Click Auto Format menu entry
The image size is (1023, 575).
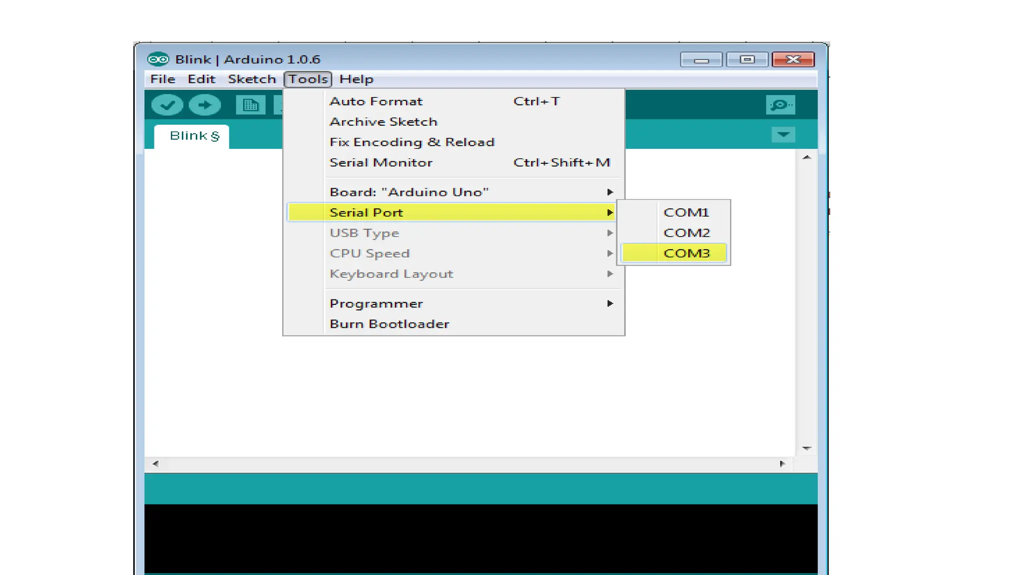coord(376,101)
